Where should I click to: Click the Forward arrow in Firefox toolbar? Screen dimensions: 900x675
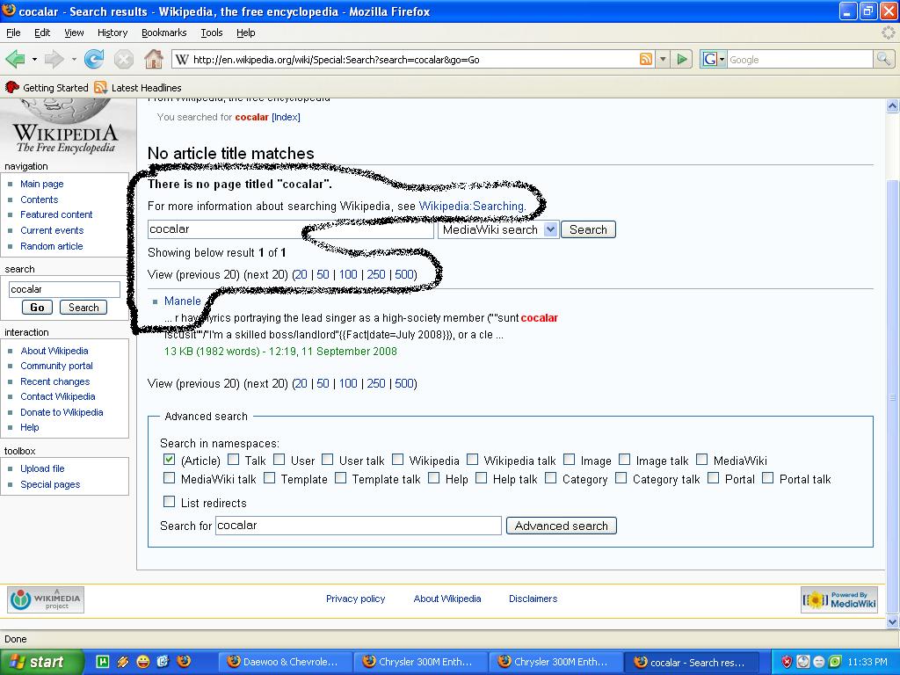pyautogui.click(x=54, y=59)
